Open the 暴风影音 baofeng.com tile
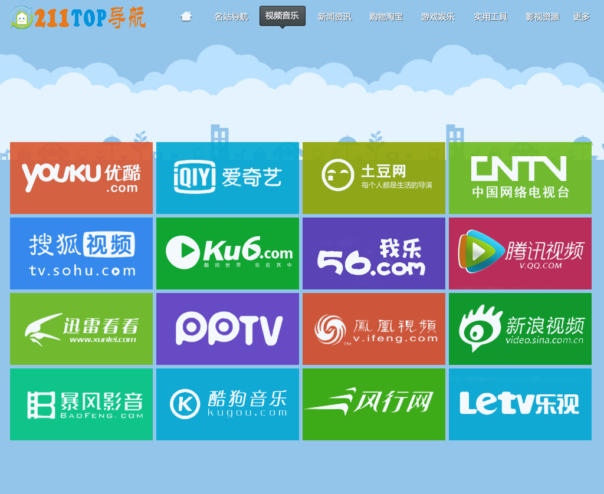 (81, 404)
